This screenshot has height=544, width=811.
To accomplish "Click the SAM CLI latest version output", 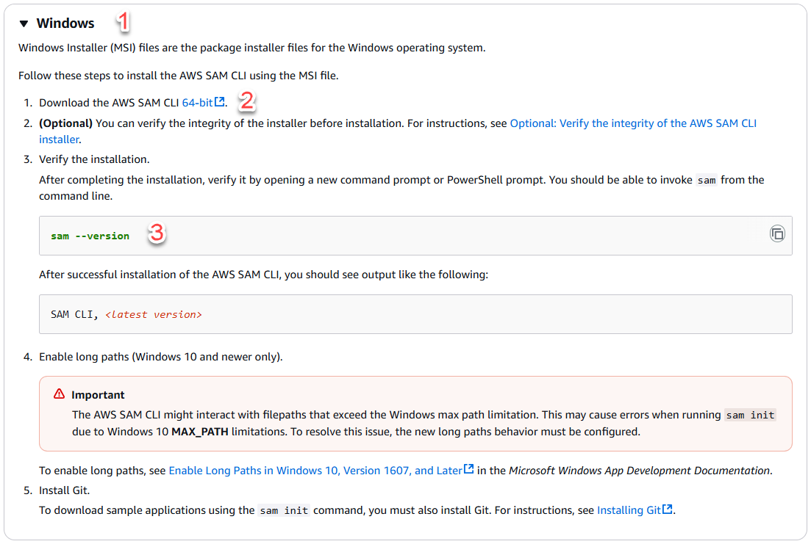I will tap(126, 315).
